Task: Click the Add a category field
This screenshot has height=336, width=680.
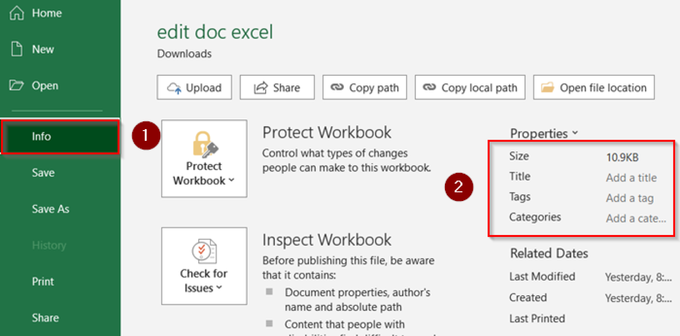Action: coord(636,218)
